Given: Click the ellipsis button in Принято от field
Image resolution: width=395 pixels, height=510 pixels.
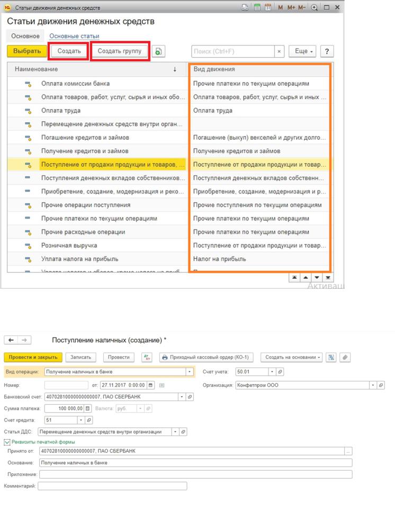Looking at the screenshot, I should 348,451.
